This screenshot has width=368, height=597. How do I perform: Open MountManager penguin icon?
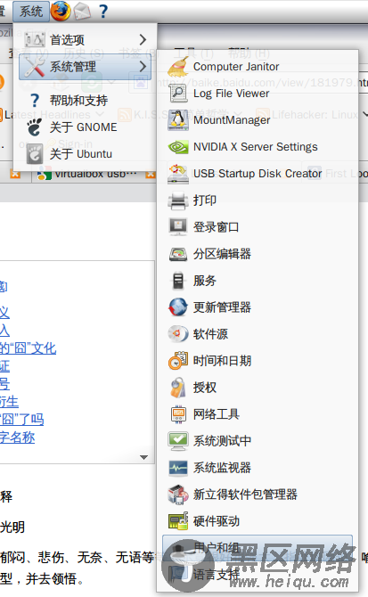tap(178, 120)
